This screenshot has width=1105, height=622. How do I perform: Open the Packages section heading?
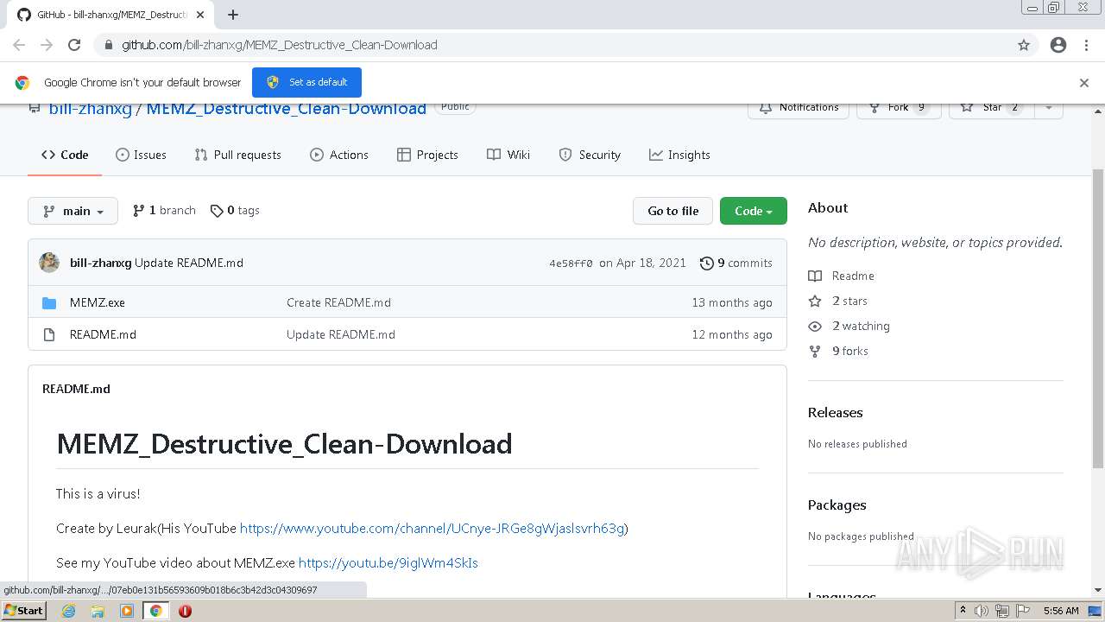pyautogui.click(x=837, y=505)
